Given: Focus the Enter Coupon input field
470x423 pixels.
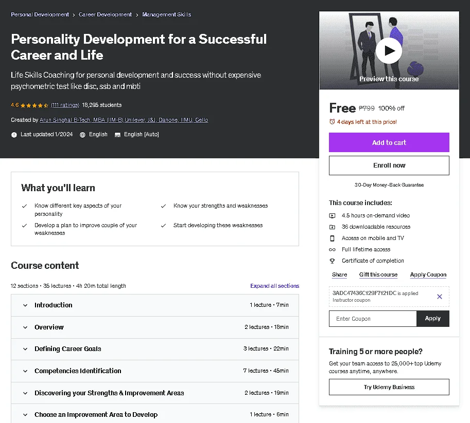Looking at the screenshot, I should (x=373, y=319).
